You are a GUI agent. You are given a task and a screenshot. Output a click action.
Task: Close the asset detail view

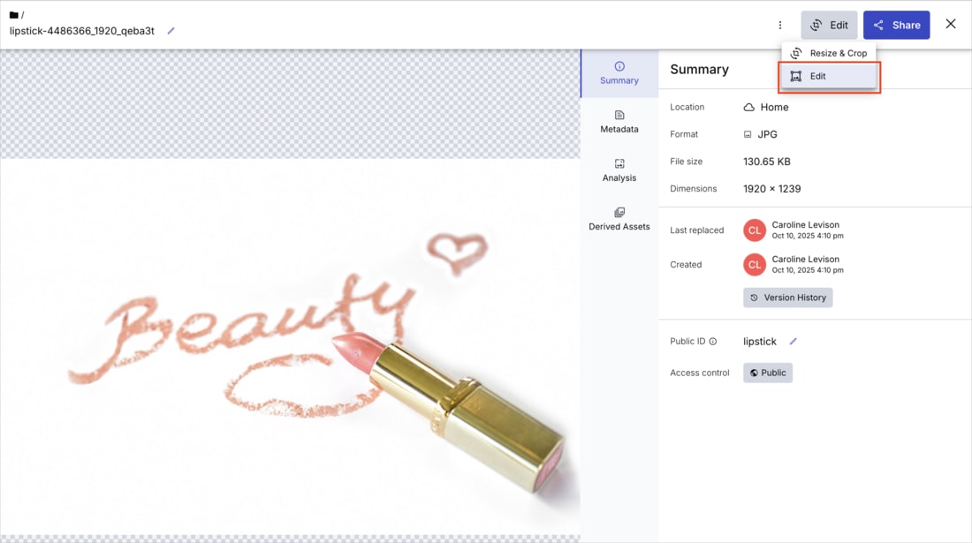click(x=950, y=25)
